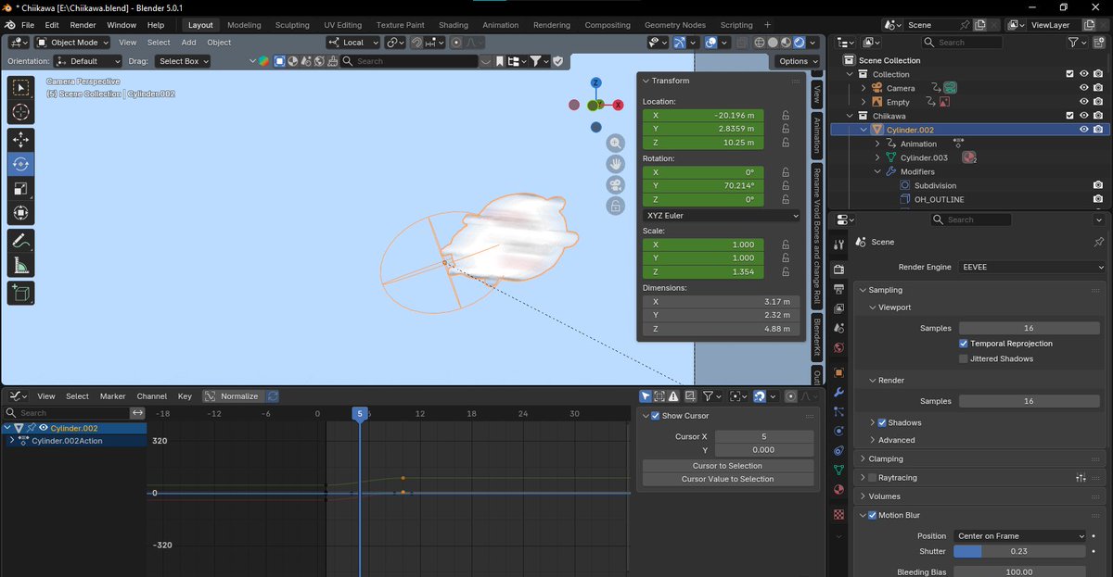
Task: Uncheck the Chiikawa collection exclude checkbox
Action: point(1069,116)
